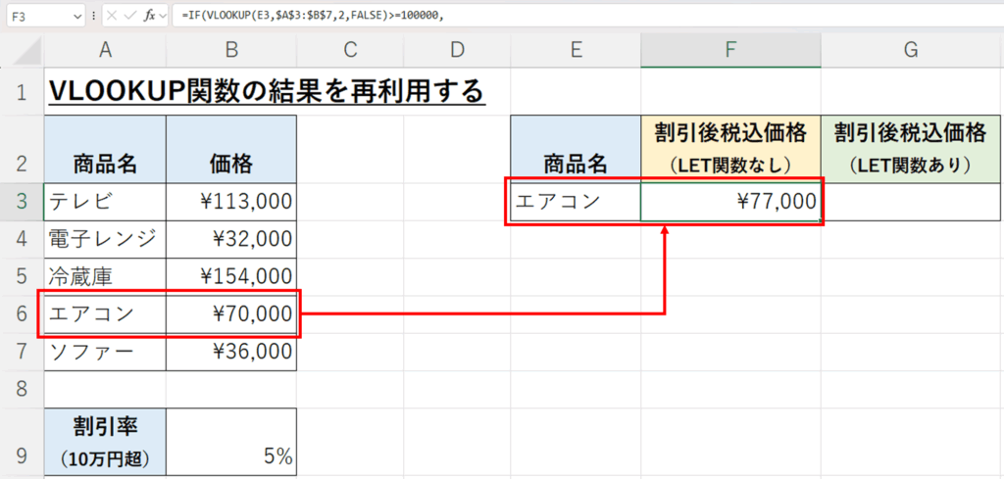Select column G header
This screenshot has width=1004, height=479.
(911, 51)
